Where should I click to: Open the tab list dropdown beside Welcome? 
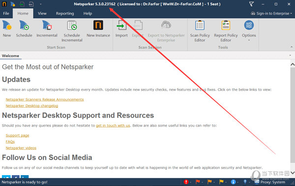(x=290, y=55)
